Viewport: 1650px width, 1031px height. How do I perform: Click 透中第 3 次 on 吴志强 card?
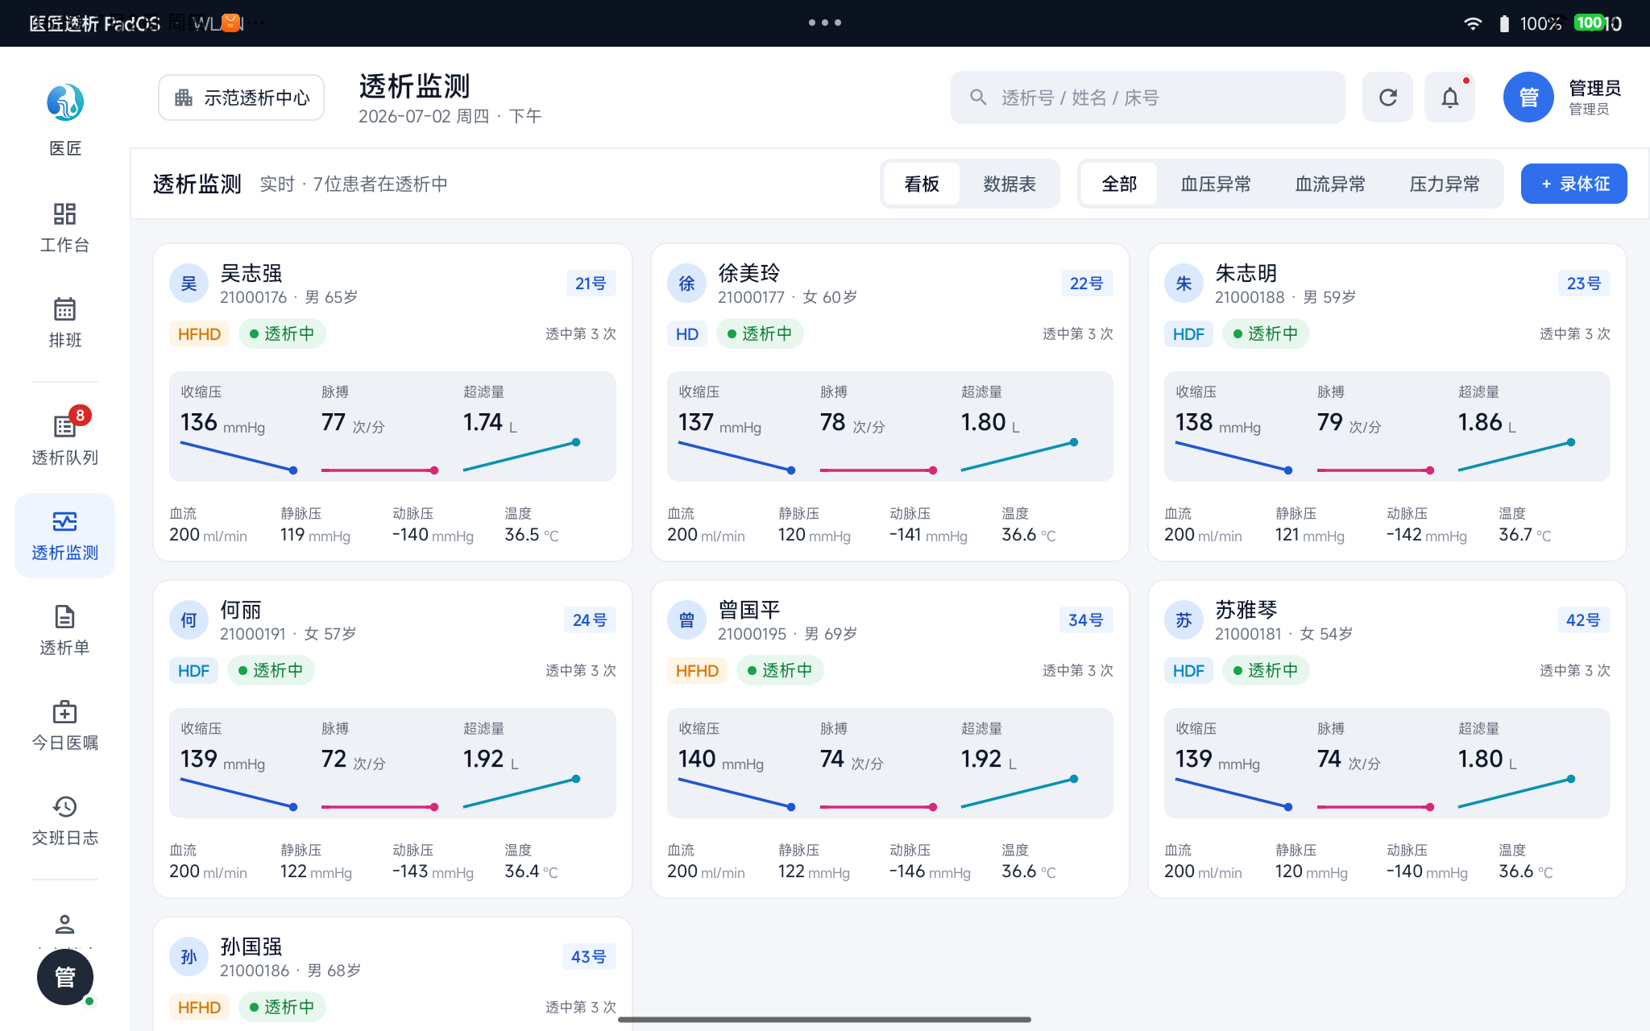tap(580, 333)
